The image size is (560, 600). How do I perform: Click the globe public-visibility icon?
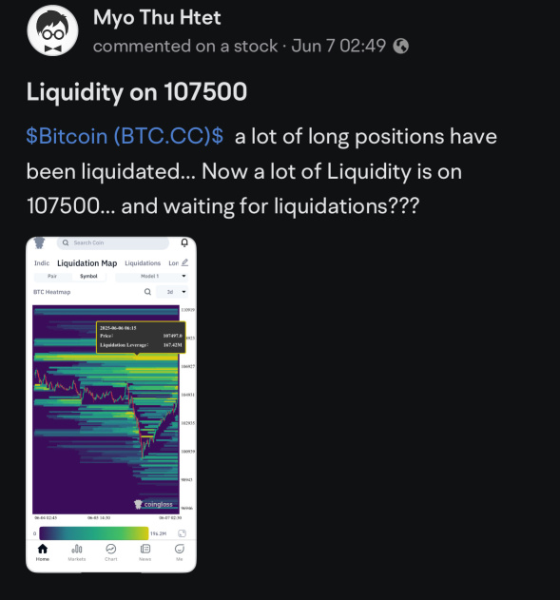pos(401,47)
